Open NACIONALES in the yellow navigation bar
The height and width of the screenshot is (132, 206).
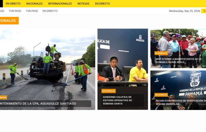pyautogui.click(x=34, y=4)
